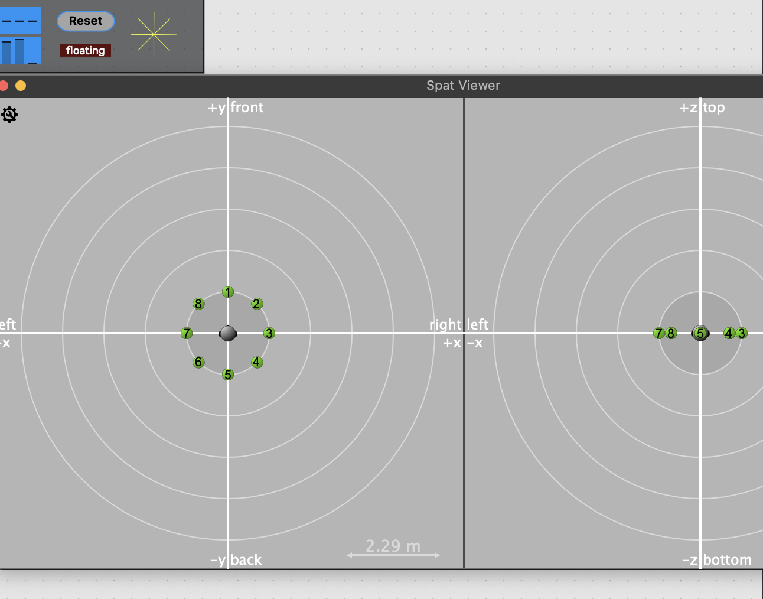
Task: Select speaker 3 in side view
Action: coord(742,333)
